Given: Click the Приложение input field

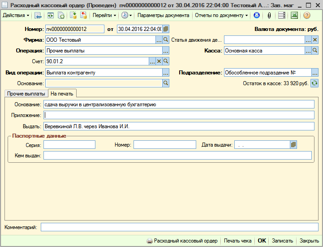Looking at the screenshot, I should click(x=179, y=115).
